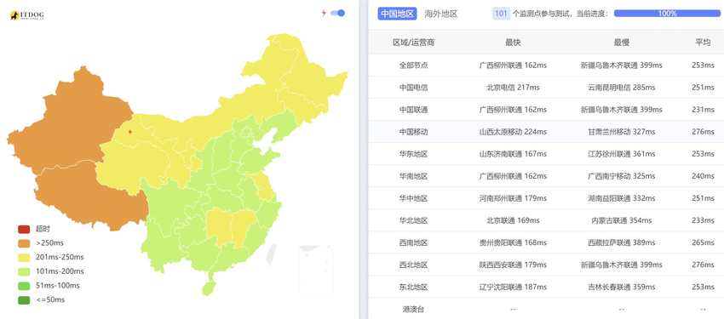The width and height of the screenshot is (724, 319).
Task: Click the dark green <=50ms legend swatch
Action: click(24, 300)
